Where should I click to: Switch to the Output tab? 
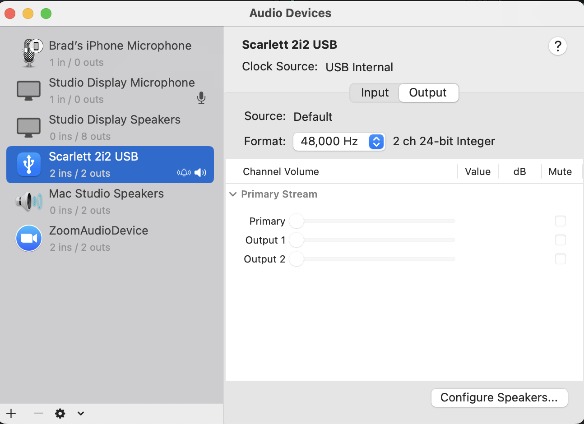[x=428, y=93]
